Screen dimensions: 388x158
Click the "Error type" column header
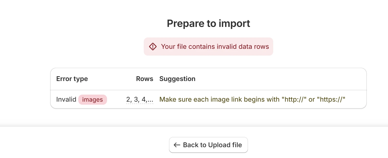[72, 79]
